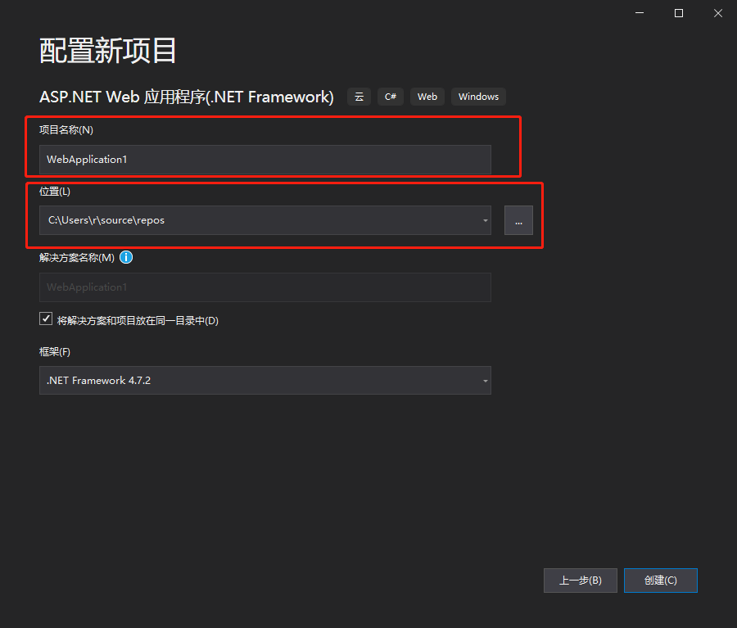Click the ASP.NET Web 应用程序 heading
Screen dimensions: 737x628
187,97
